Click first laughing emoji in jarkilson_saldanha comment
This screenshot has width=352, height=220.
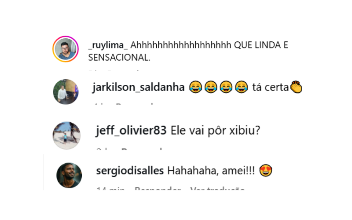[x=195, y=87]
